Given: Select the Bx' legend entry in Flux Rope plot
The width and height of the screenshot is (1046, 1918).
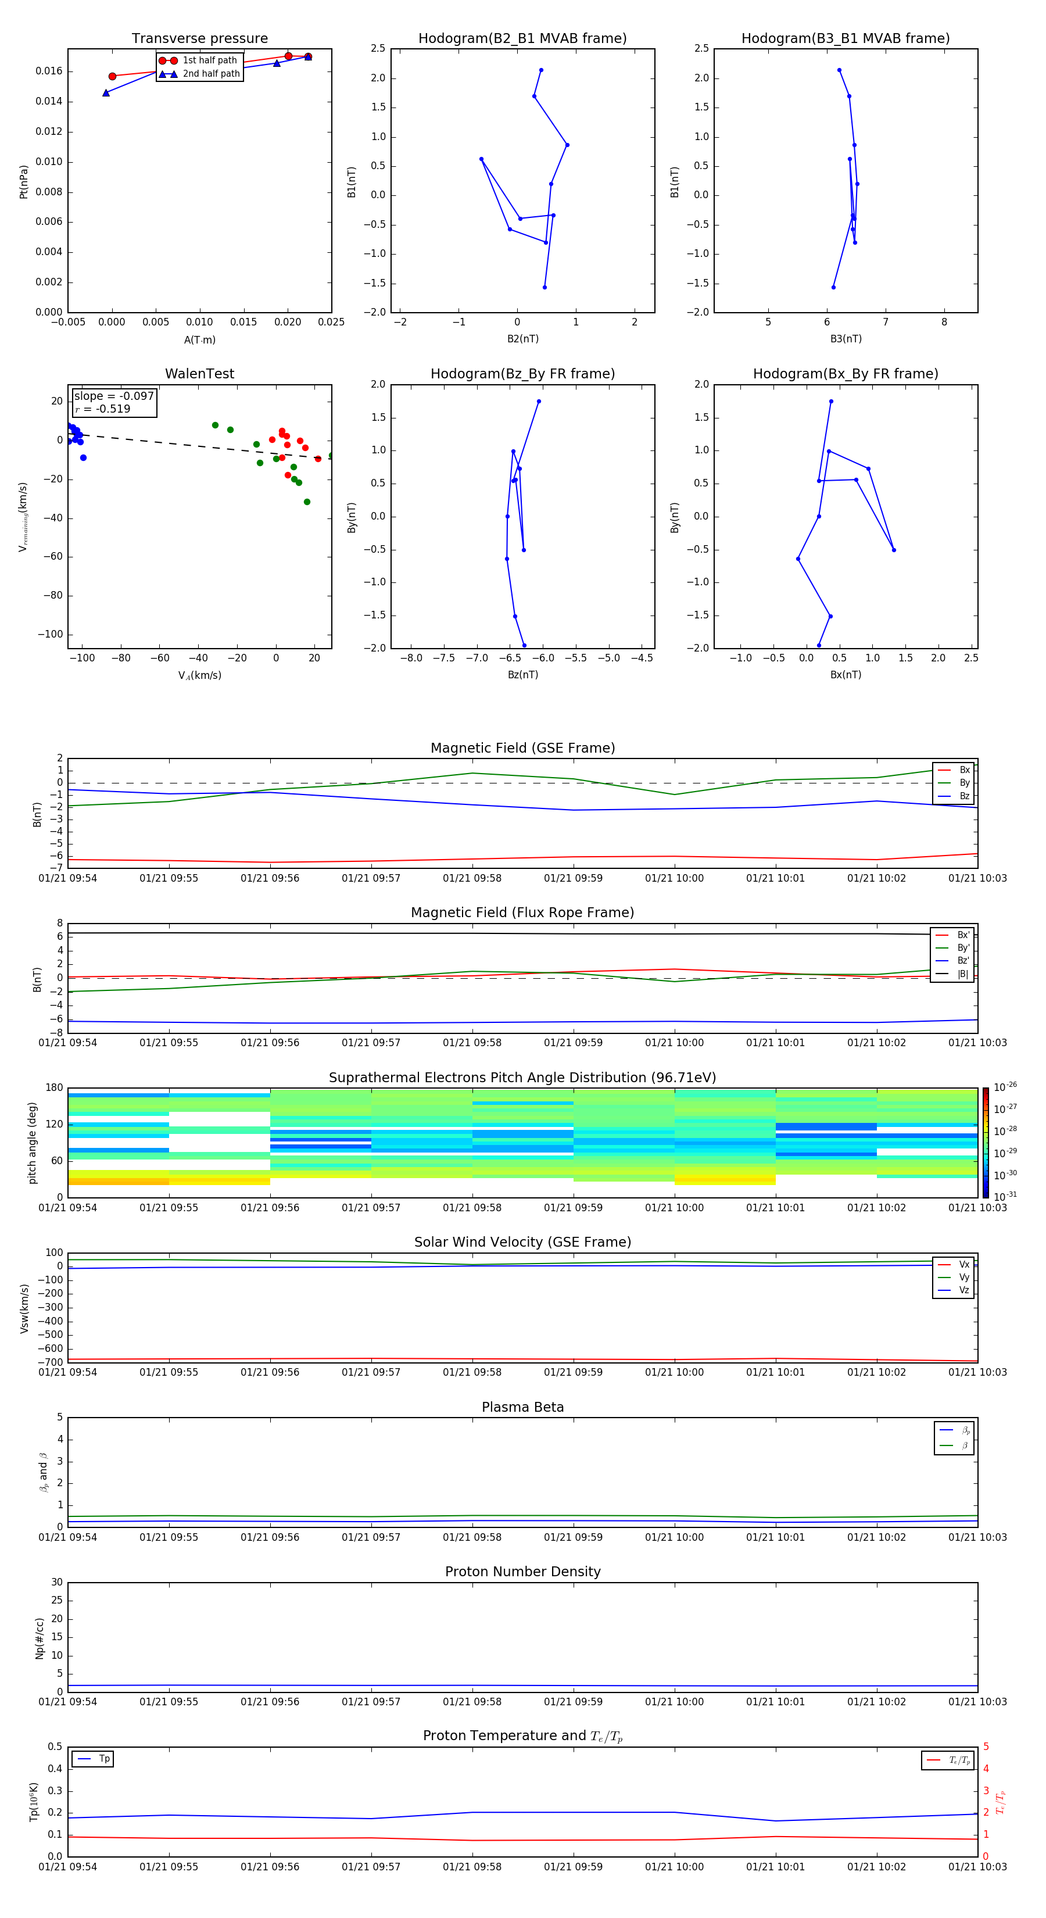Looking at the screenshot, I should [952, 935].
